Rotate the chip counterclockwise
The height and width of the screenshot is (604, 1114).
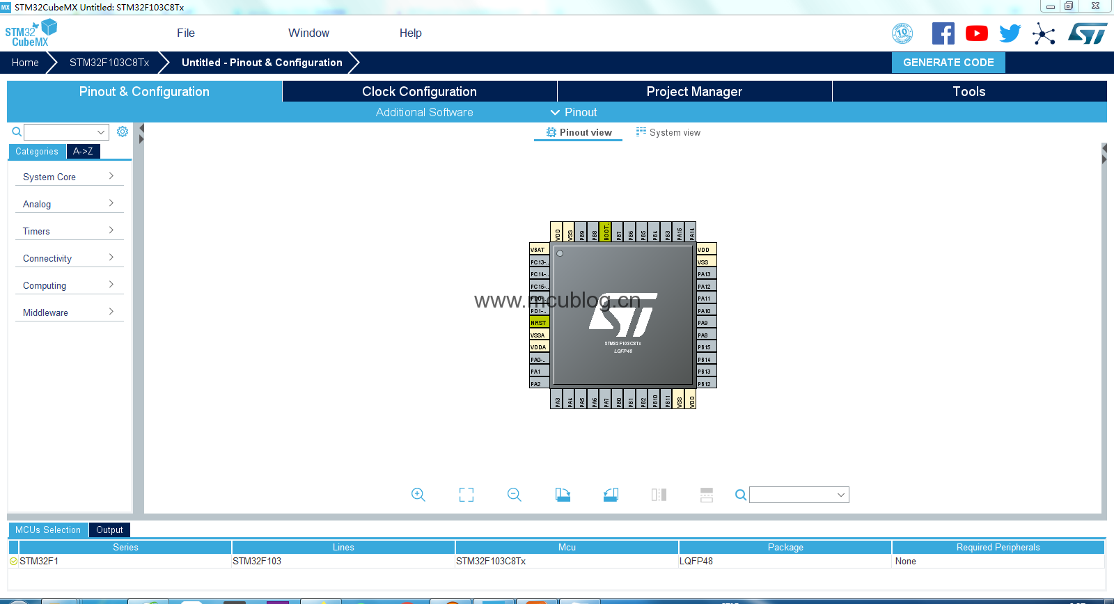(x=611, y=495)
